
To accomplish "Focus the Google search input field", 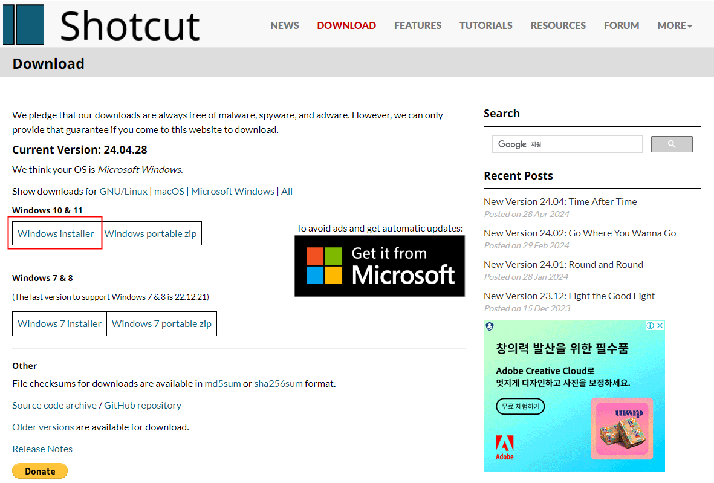I will (567, 144).
